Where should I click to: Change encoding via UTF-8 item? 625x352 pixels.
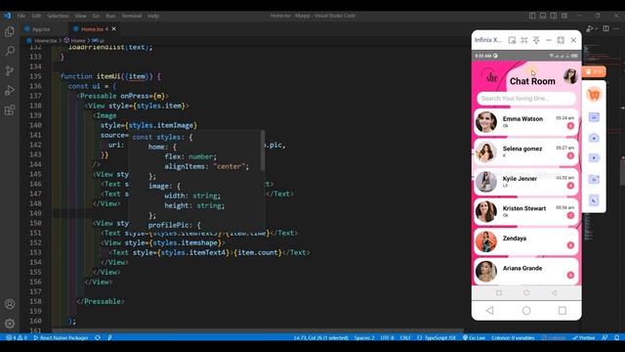(x=387, y=337)
